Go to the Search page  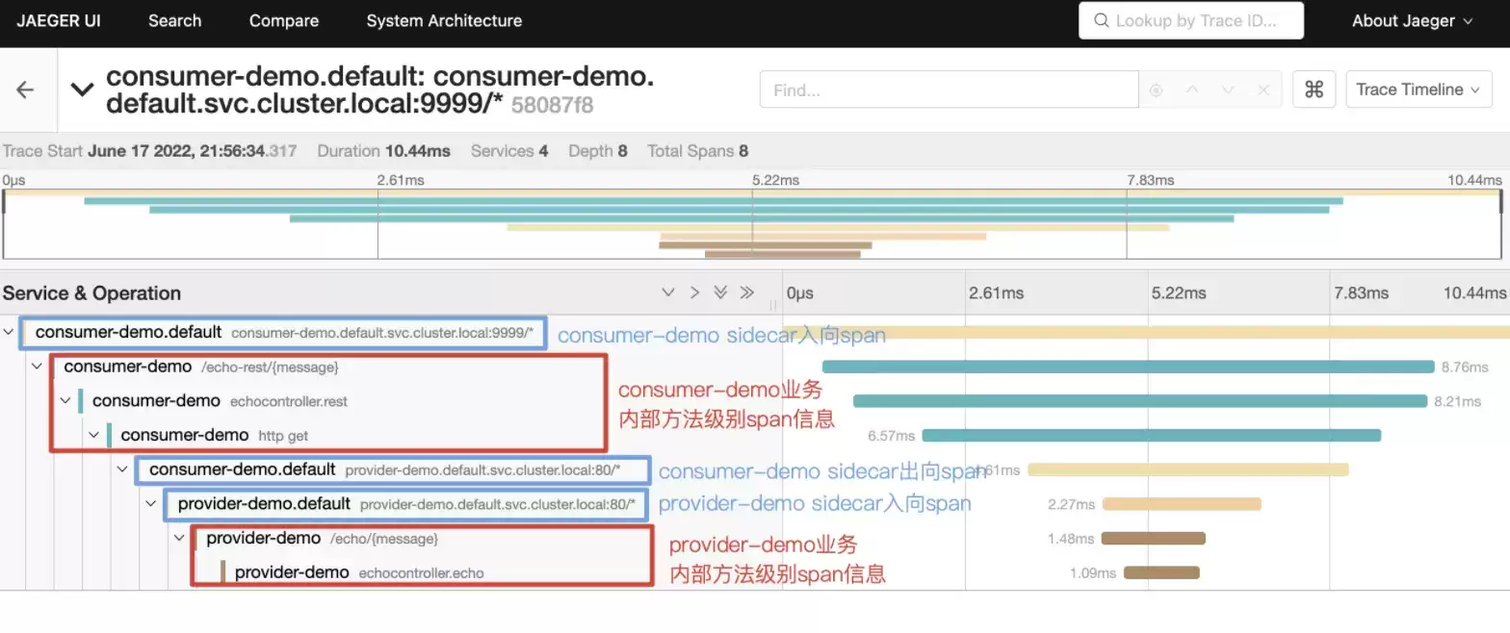click(174, 20)
